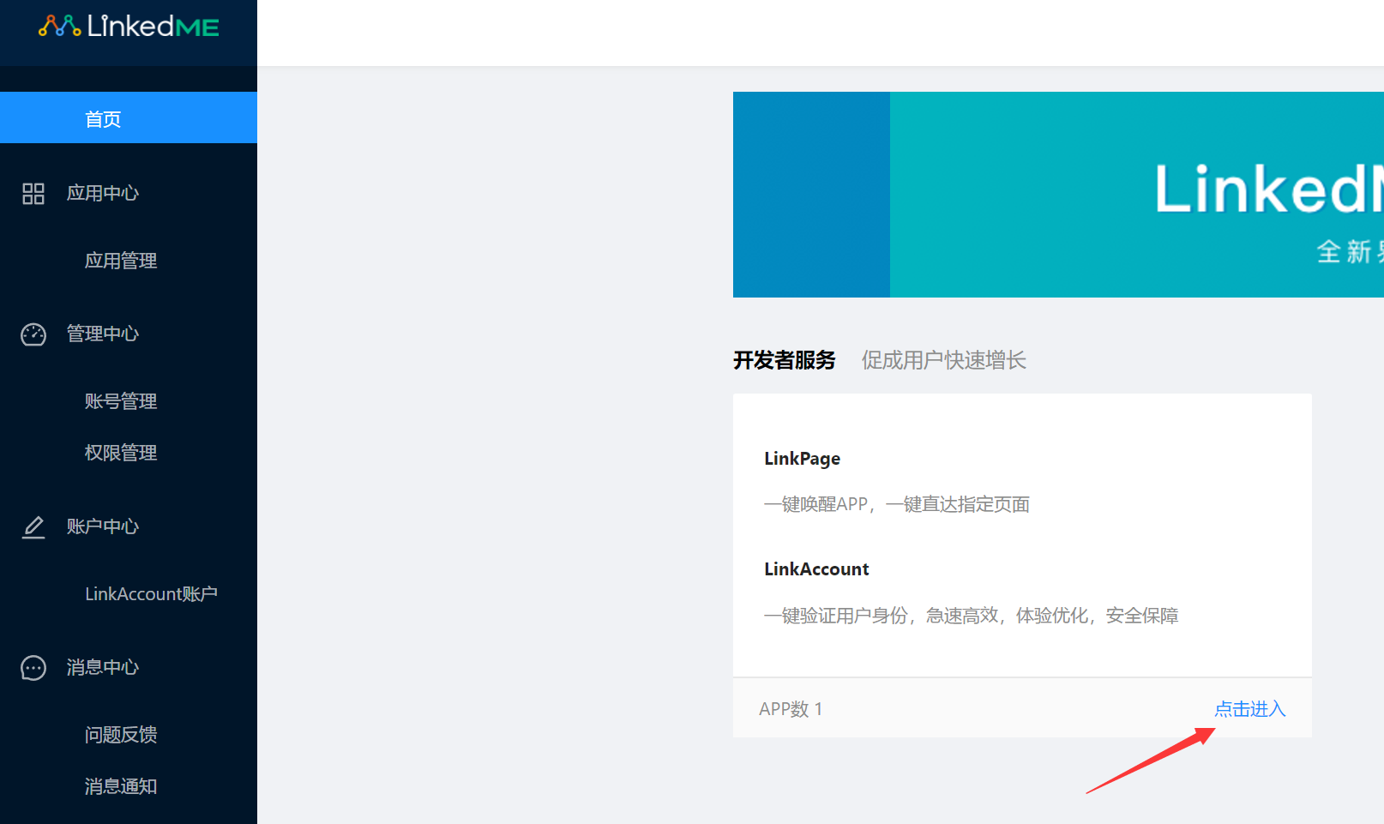
Task: Click 一键唤醒APP，一键直达指定页面 description
Action: pos(897,504)
